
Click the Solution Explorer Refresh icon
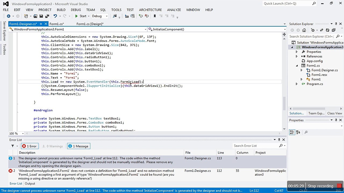[327, 30]
